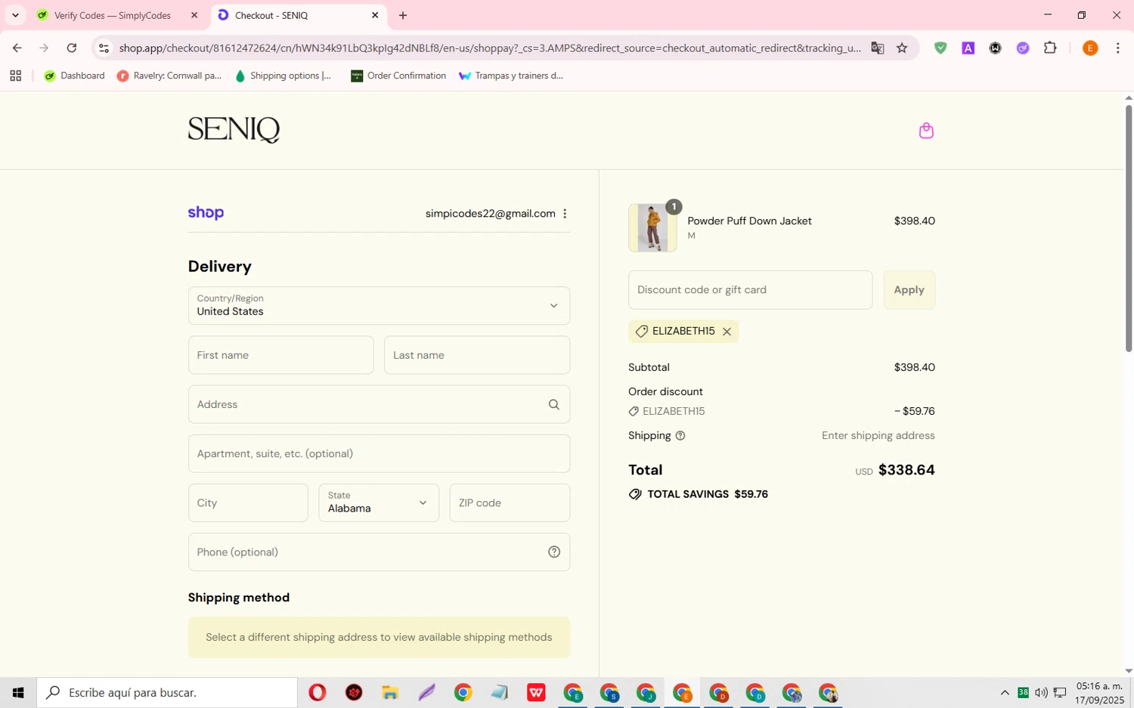This screenshot has height=708, width=1134.
Task: Open File Explorer from the taskbar
Action: 390,692
